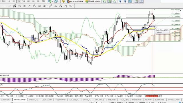Viewport: 183px width, 103px height.
Task: Open the FB,Daily chart tab
Action: coord(148,100)
